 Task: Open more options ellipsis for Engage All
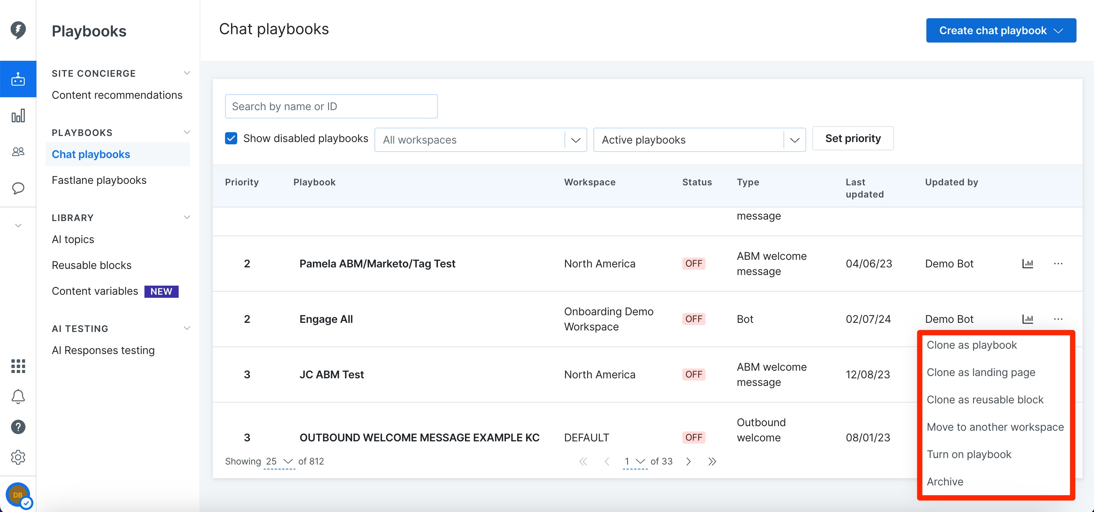(x=1058, y=319)
